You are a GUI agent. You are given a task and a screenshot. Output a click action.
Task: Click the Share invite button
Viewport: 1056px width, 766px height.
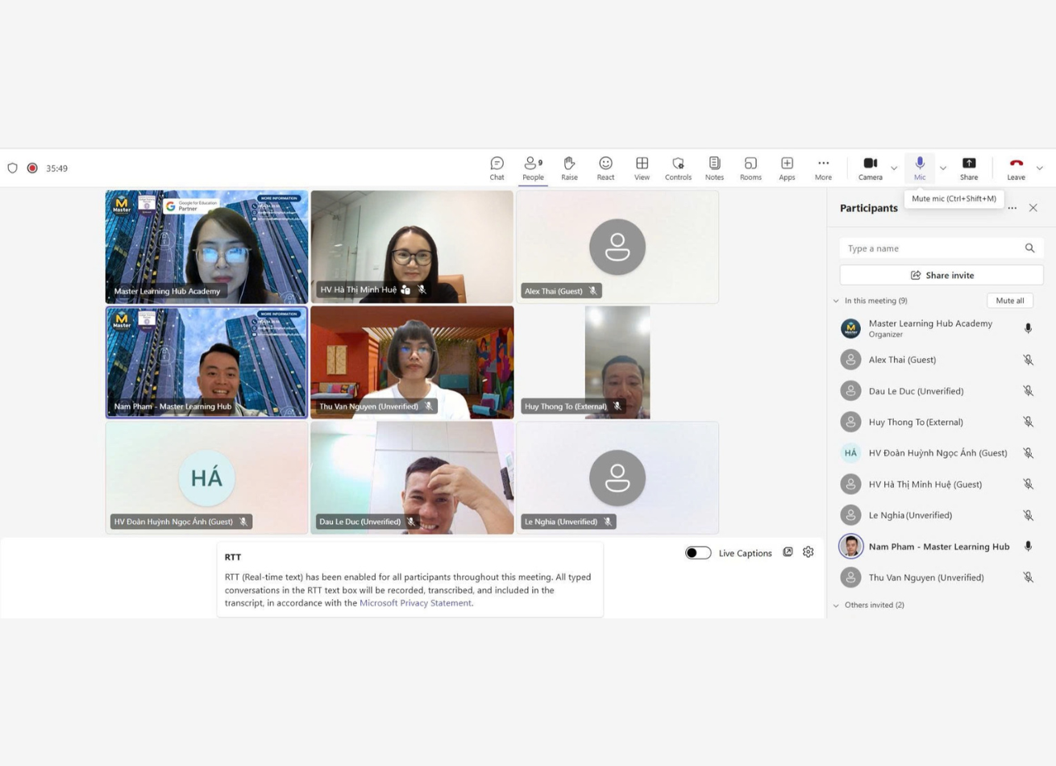point(942,275)
